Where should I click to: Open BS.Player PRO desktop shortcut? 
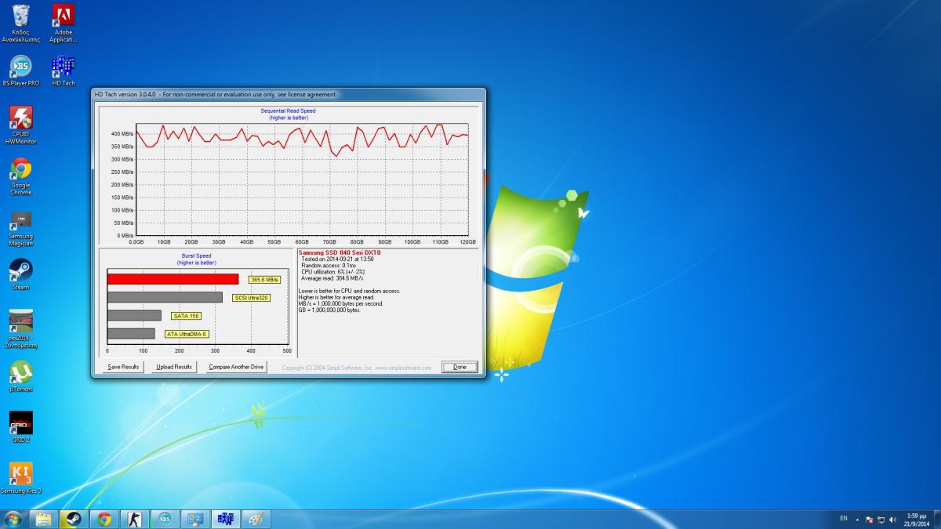point(20,71)
